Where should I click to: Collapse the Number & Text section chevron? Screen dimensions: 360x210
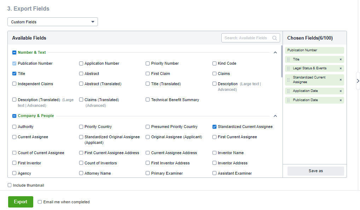click(x=275, y=52)
